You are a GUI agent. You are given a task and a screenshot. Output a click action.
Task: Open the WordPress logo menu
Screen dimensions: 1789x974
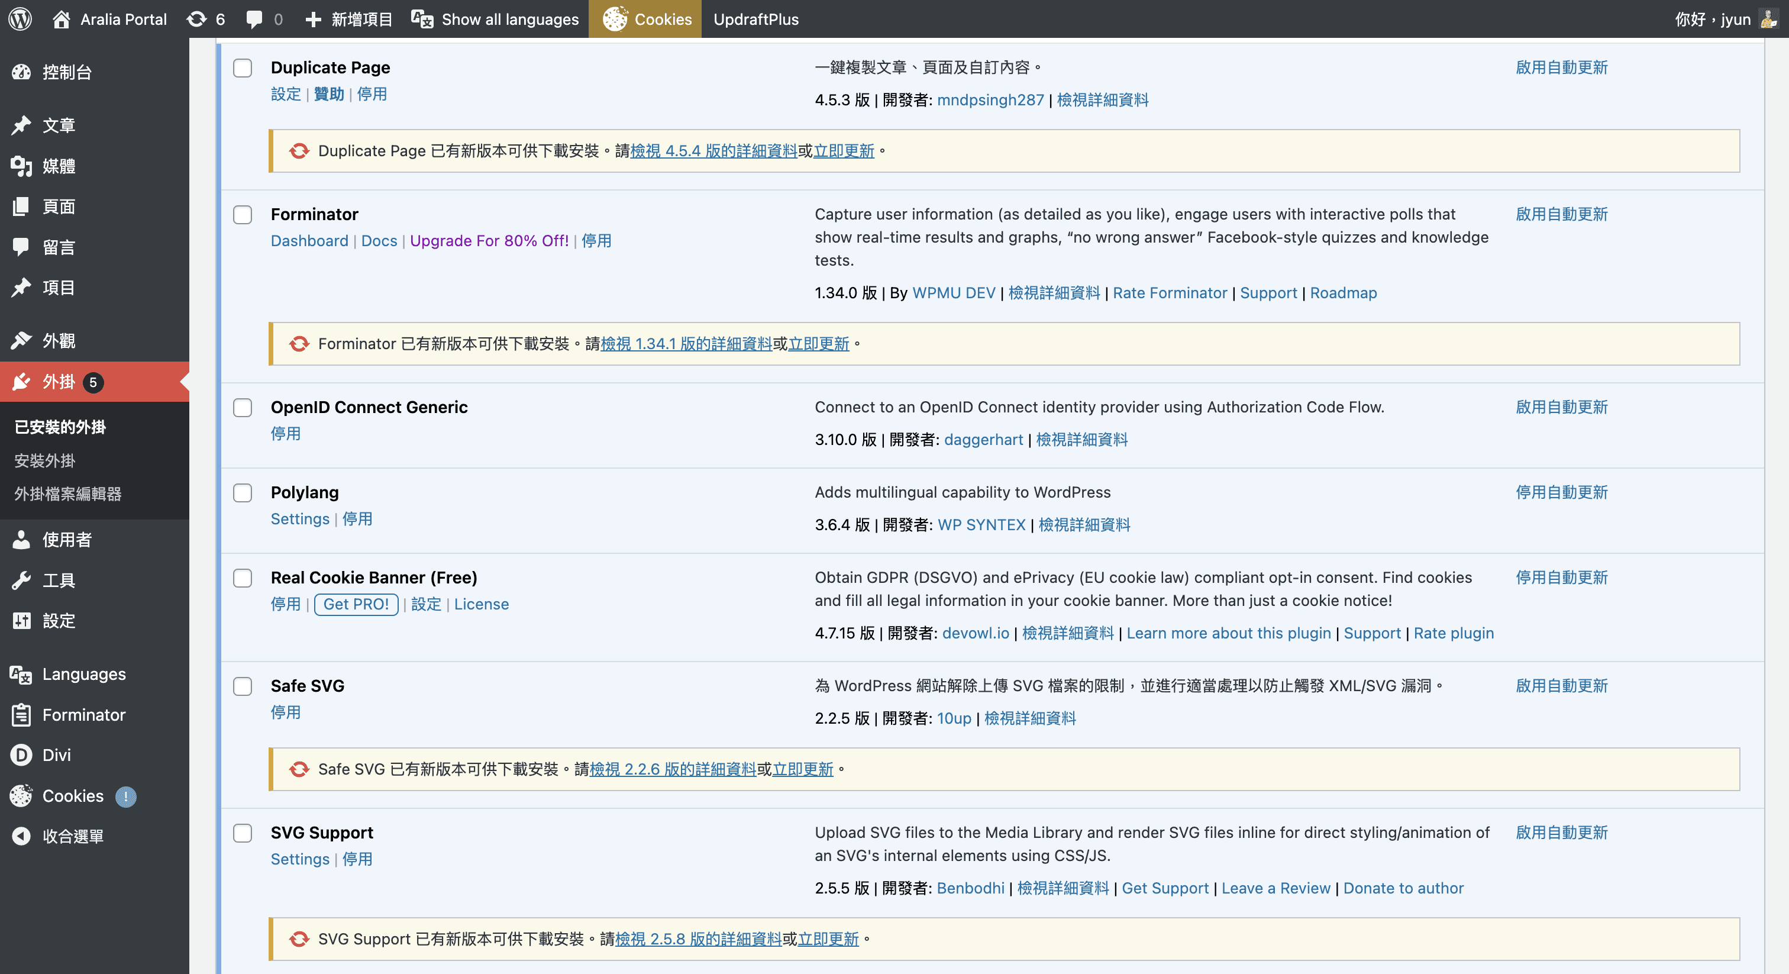click(20, 19)
